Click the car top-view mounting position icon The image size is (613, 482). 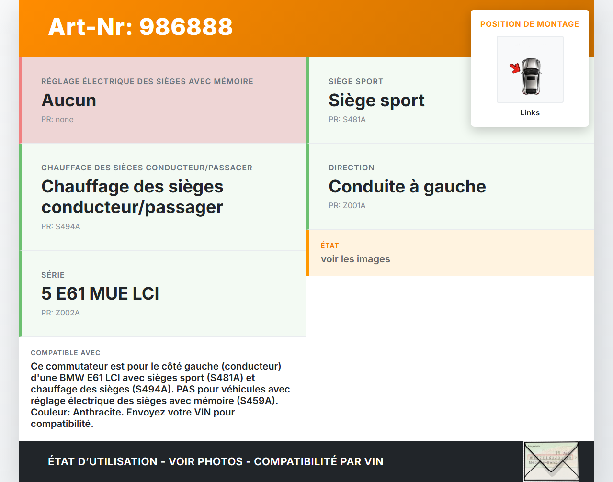(530, 69)
